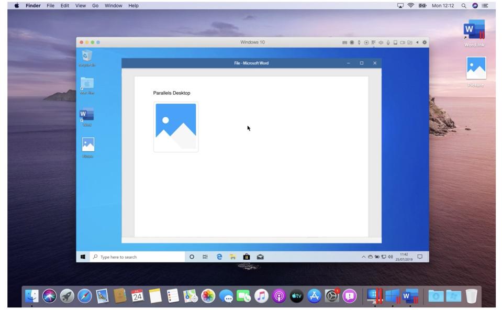Click the Mac battery status icon

click(x=422, y=5)
